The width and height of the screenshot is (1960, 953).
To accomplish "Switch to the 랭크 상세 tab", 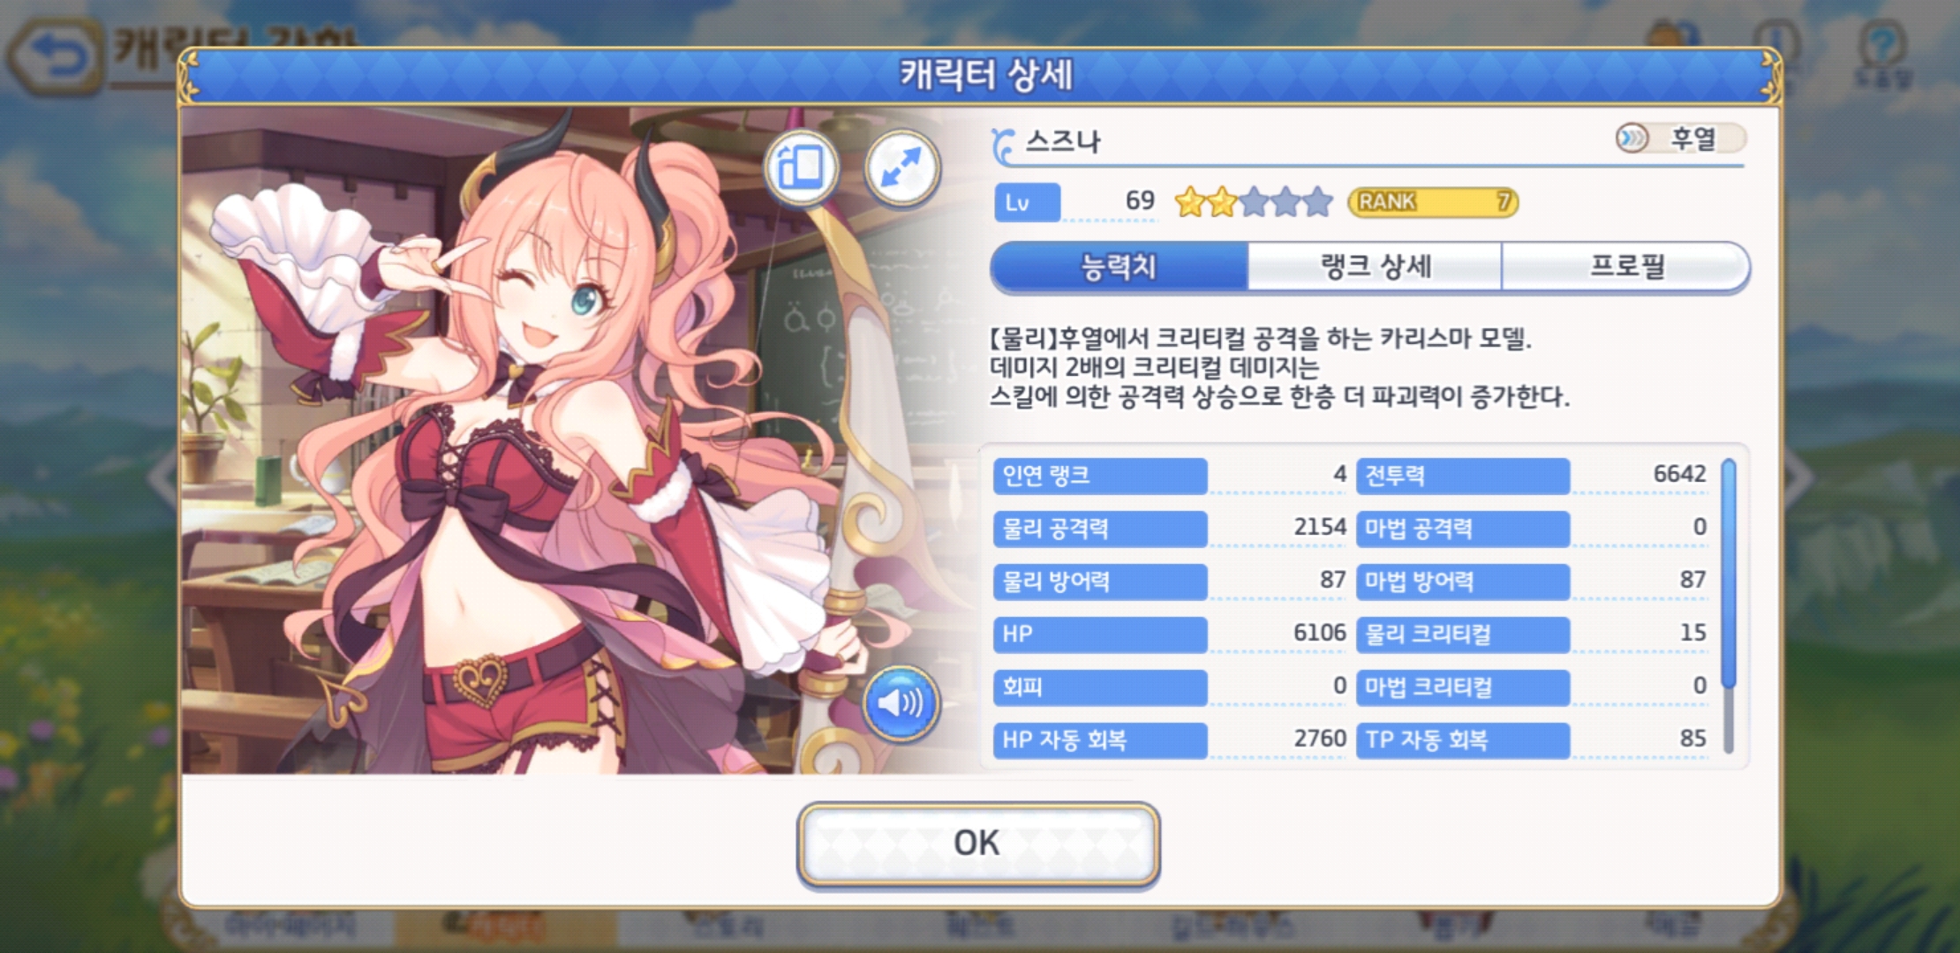I will (x=1375, y=266).
